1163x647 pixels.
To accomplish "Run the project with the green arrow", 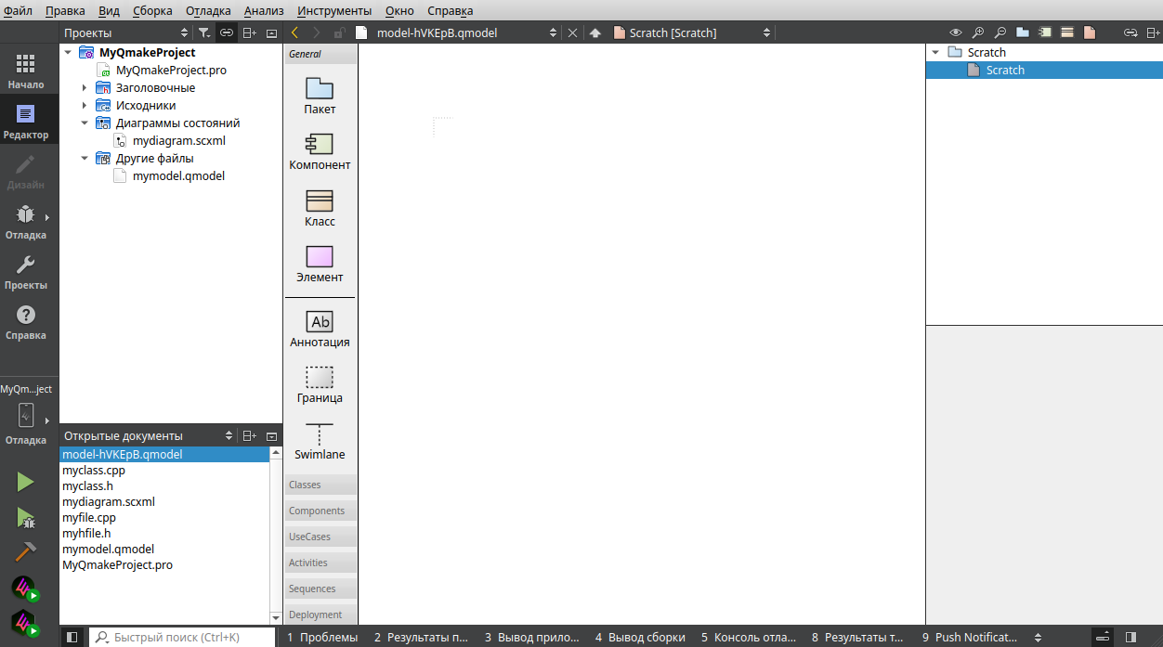I will (x=25, y=482).
